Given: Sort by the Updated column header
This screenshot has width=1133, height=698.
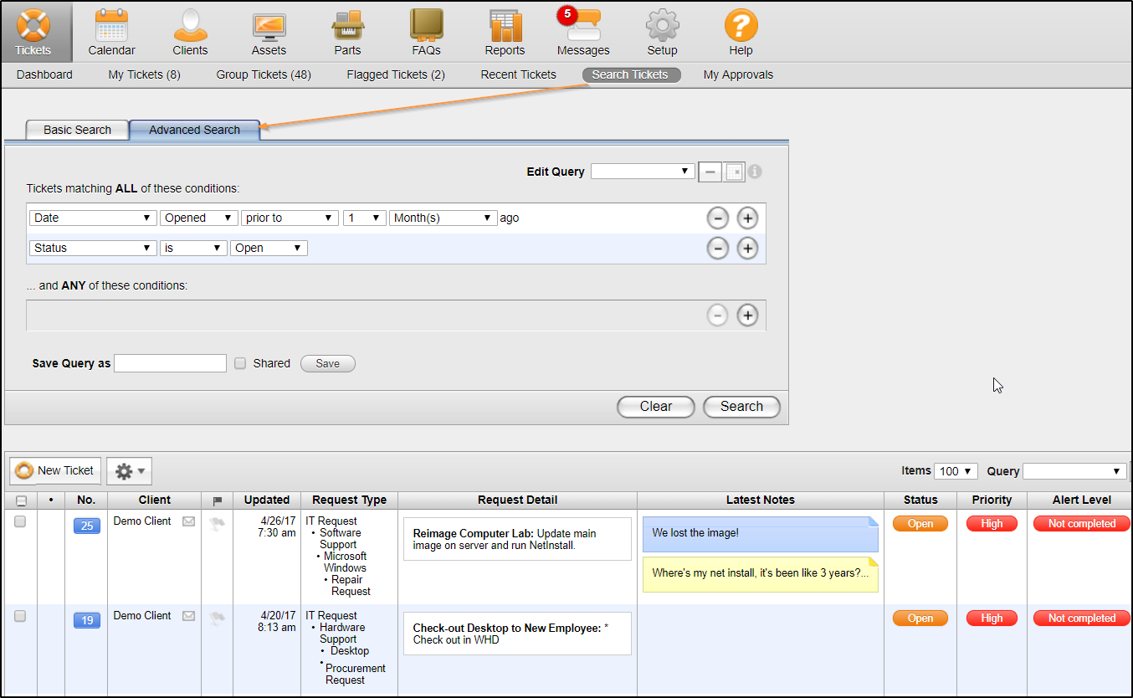Looking at the screenshot, I should 267,500.
